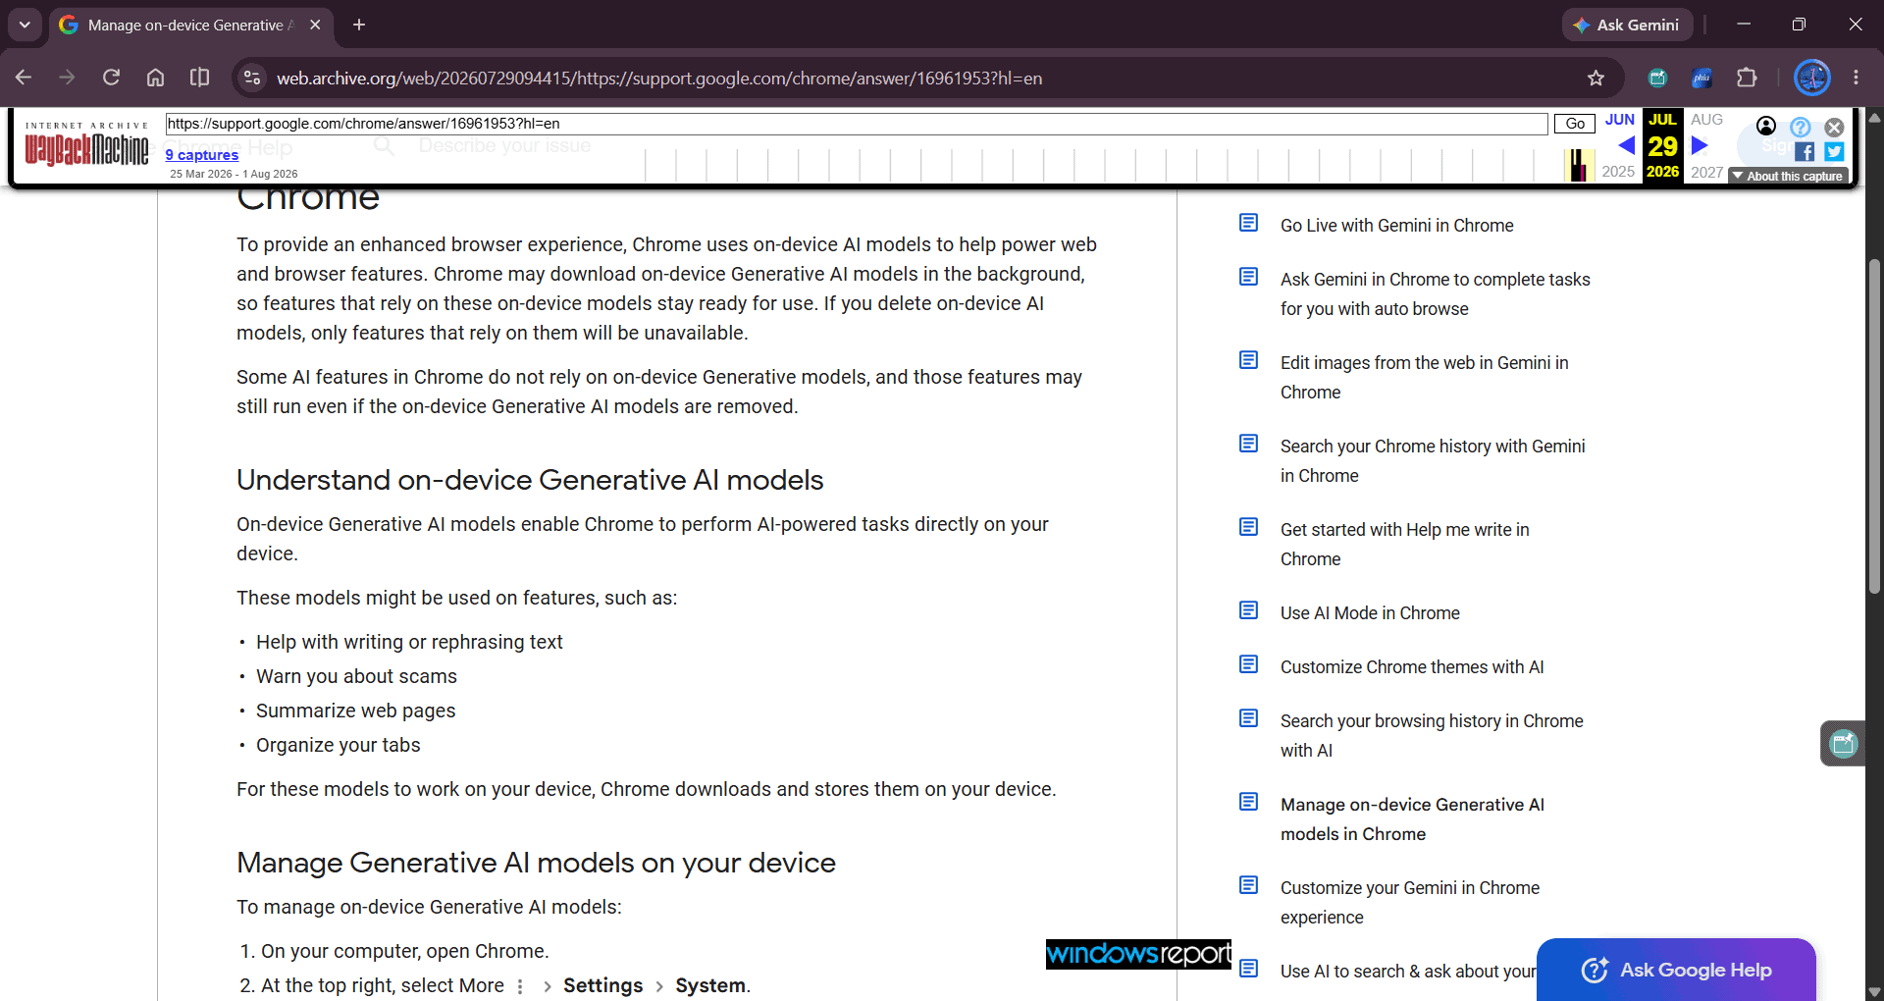
Task: Click the browser forward arrow
Action: (x=67, y=78)
